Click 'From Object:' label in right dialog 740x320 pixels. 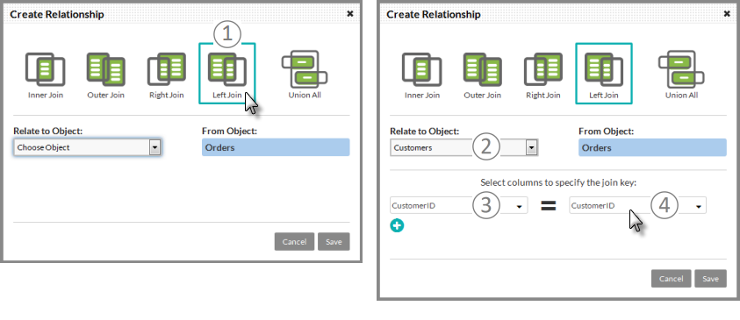pos(606,131)
